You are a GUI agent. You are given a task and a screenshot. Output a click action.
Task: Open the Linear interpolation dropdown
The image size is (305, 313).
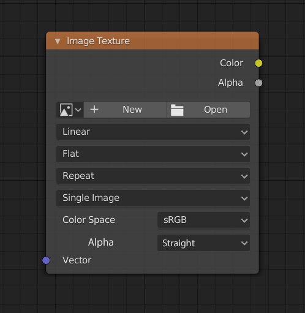153,132
